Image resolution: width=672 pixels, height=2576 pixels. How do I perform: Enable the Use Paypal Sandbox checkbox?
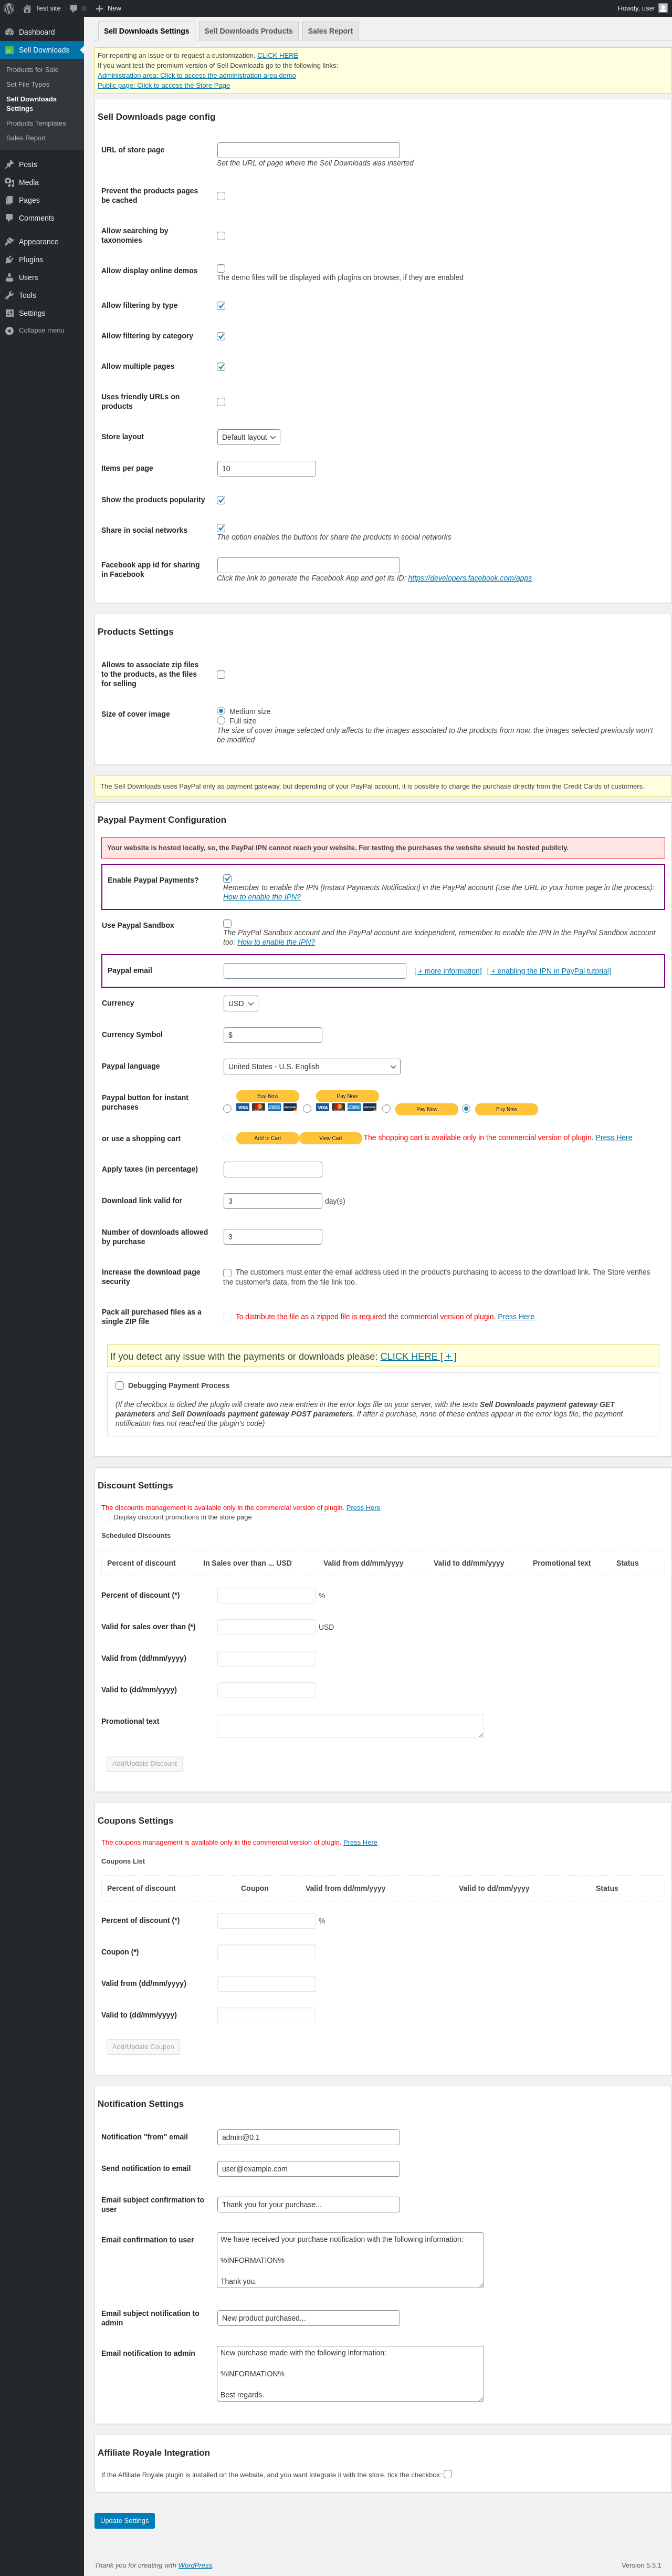click(x=228, y=924)
